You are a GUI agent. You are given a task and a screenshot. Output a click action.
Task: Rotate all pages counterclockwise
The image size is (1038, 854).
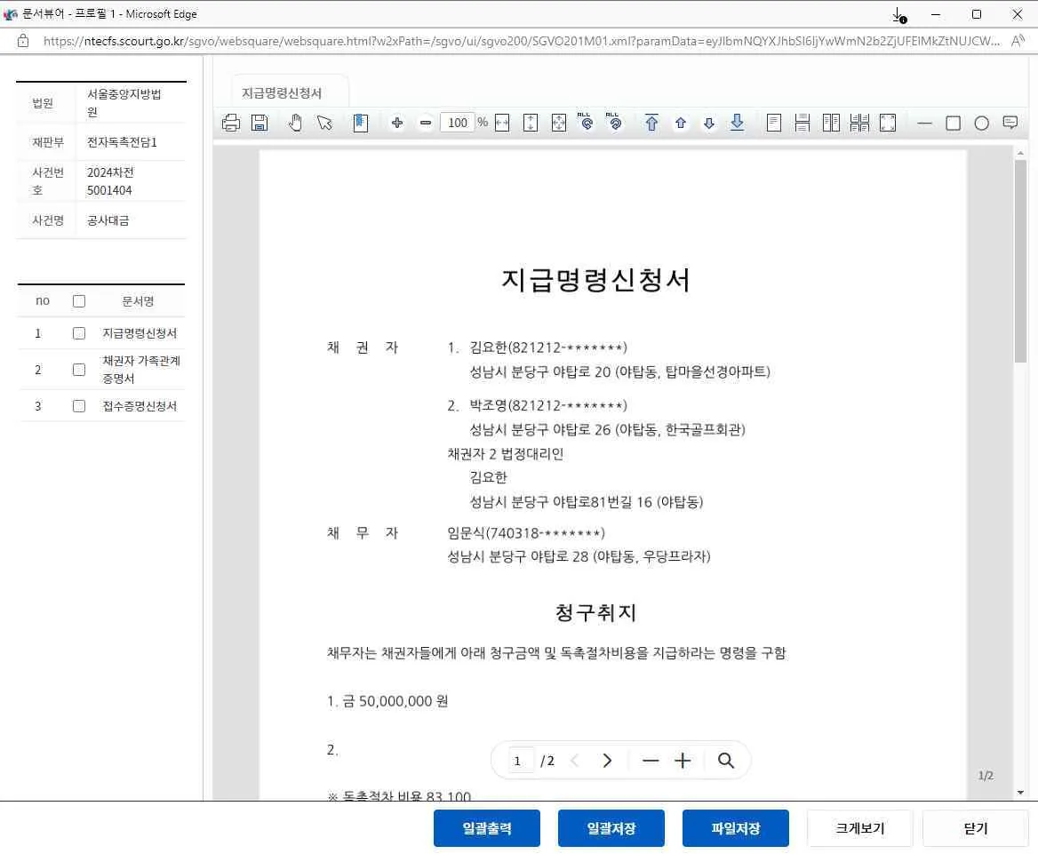587,122
